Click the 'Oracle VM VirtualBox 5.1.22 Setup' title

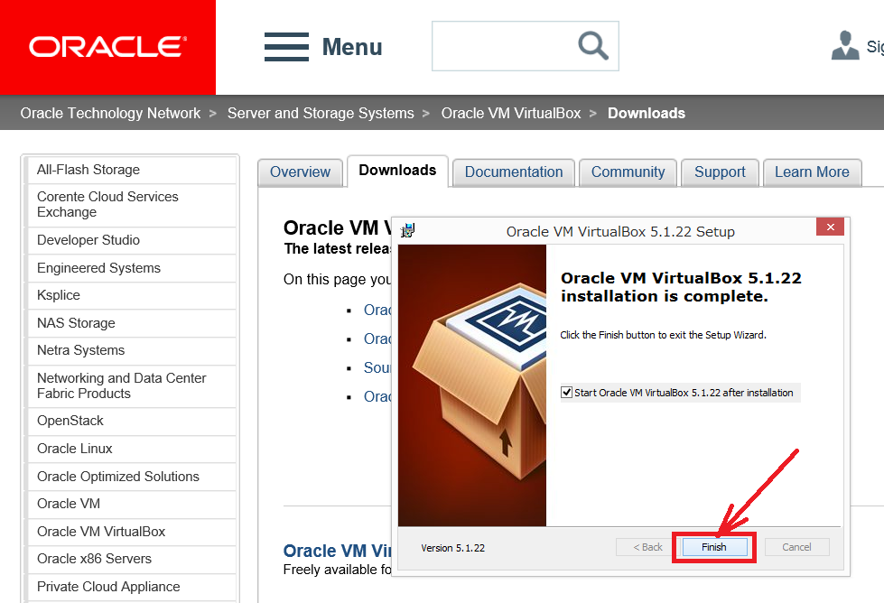[x=620, y=232]
